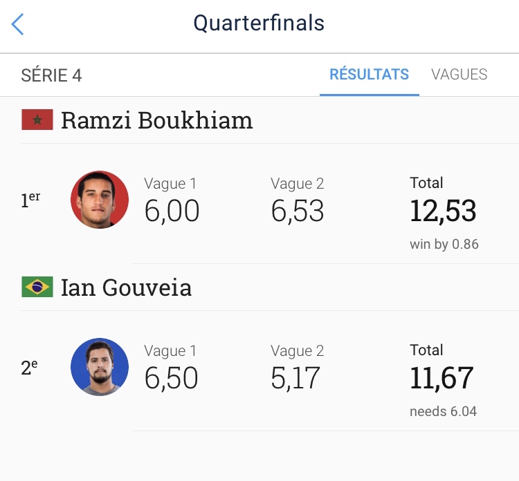519x481 pixels.
Task: Switch to the VAGUES tab
Action: point(459,75)
